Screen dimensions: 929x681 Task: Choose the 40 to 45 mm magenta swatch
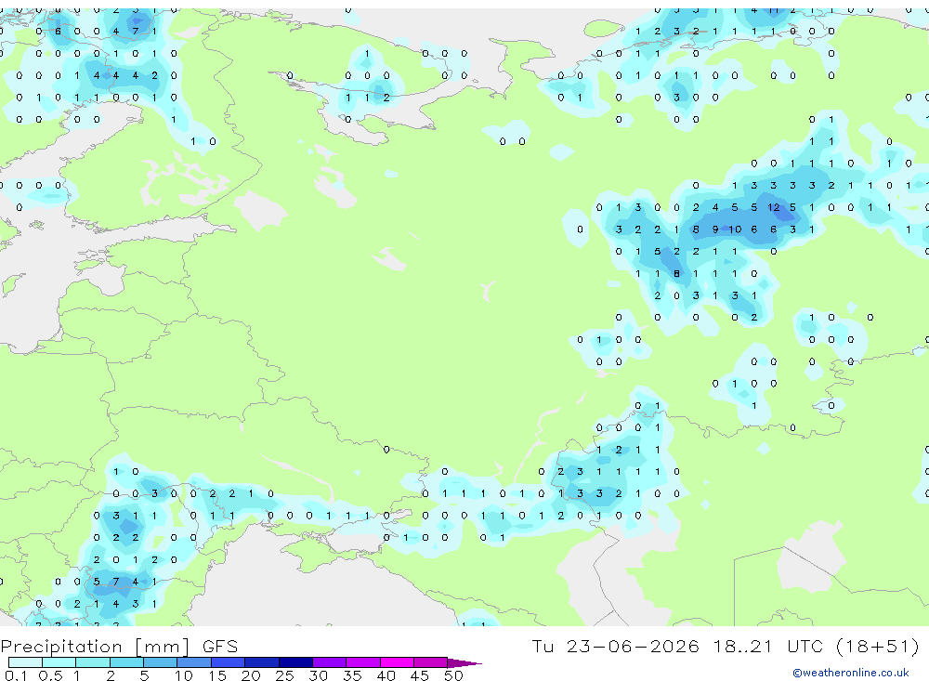tap(397, 662)
